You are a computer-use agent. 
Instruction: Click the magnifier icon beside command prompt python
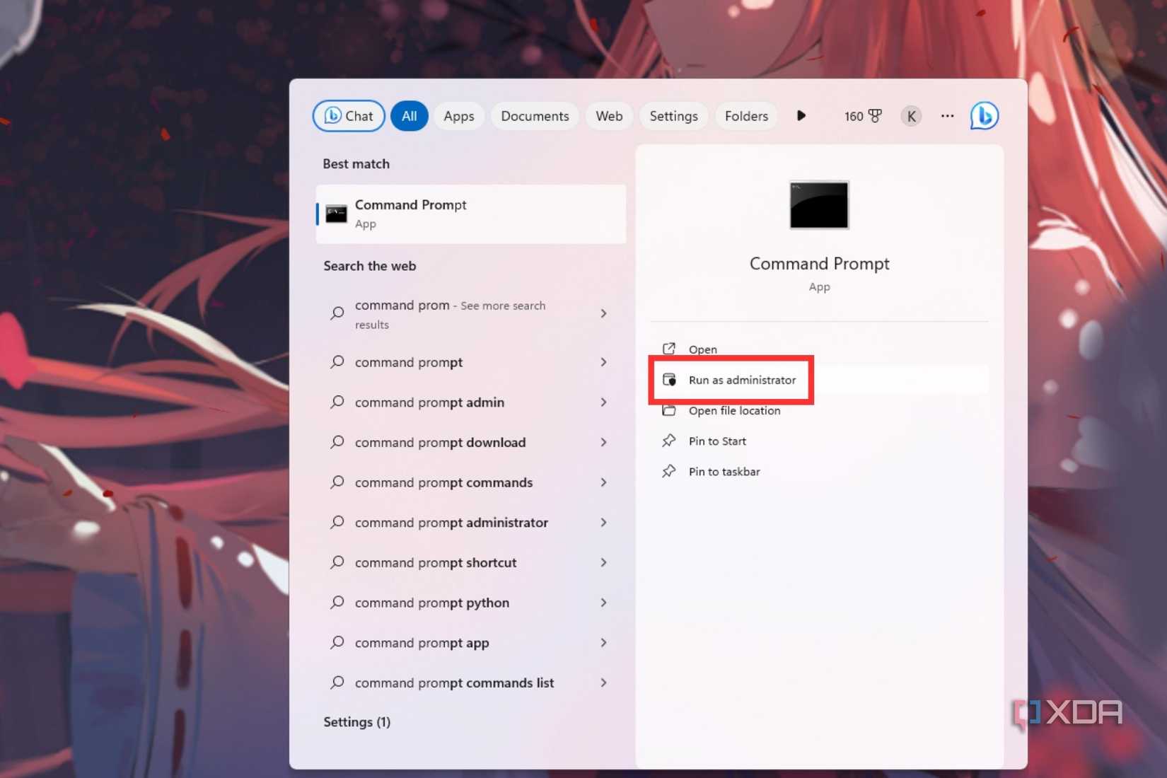tap(337, 603)
